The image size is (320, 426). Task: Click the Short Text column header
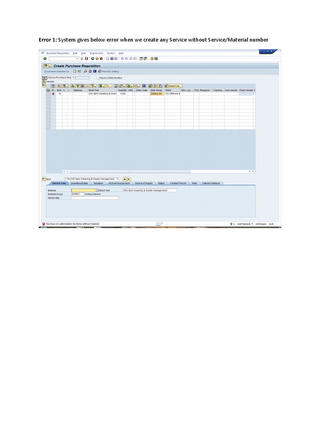102,90
